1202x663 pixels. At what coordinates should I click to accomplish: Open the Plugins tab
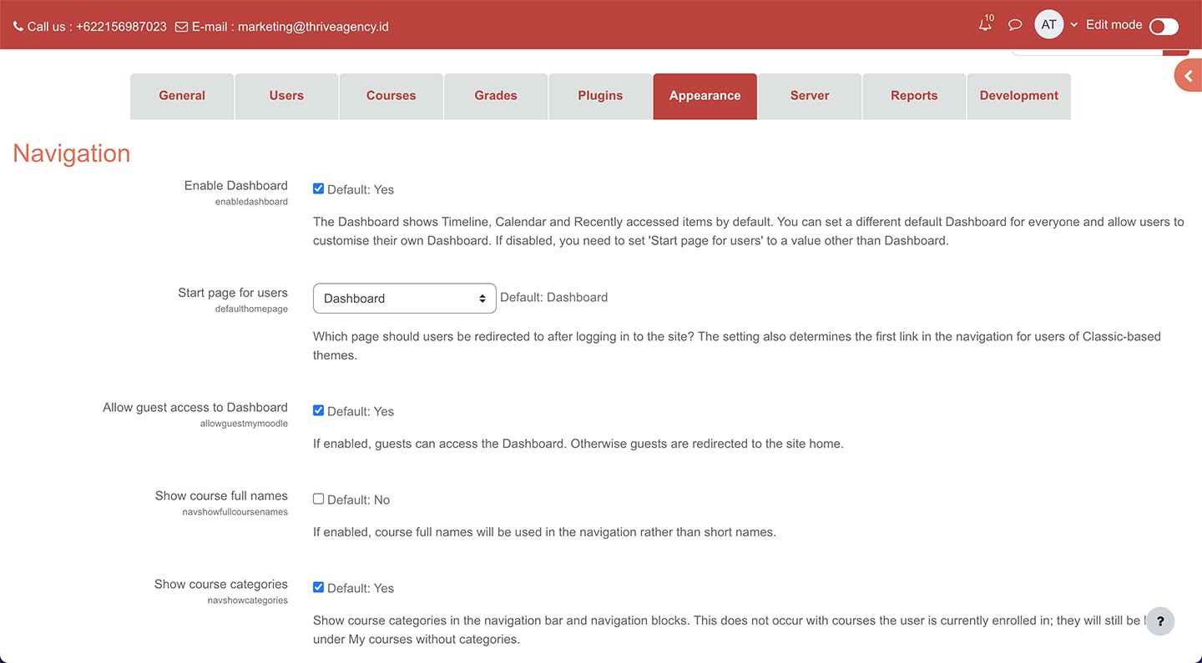coord(600,96)
